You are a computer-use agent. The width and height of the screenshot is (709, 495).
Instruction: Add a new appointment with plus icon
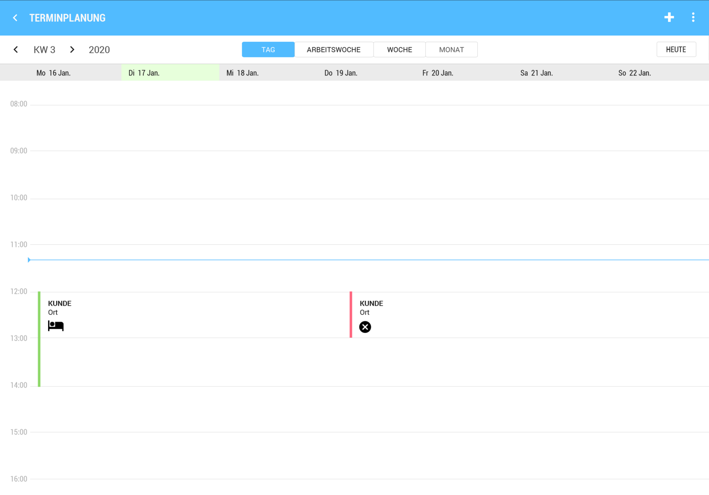(669, 17)
